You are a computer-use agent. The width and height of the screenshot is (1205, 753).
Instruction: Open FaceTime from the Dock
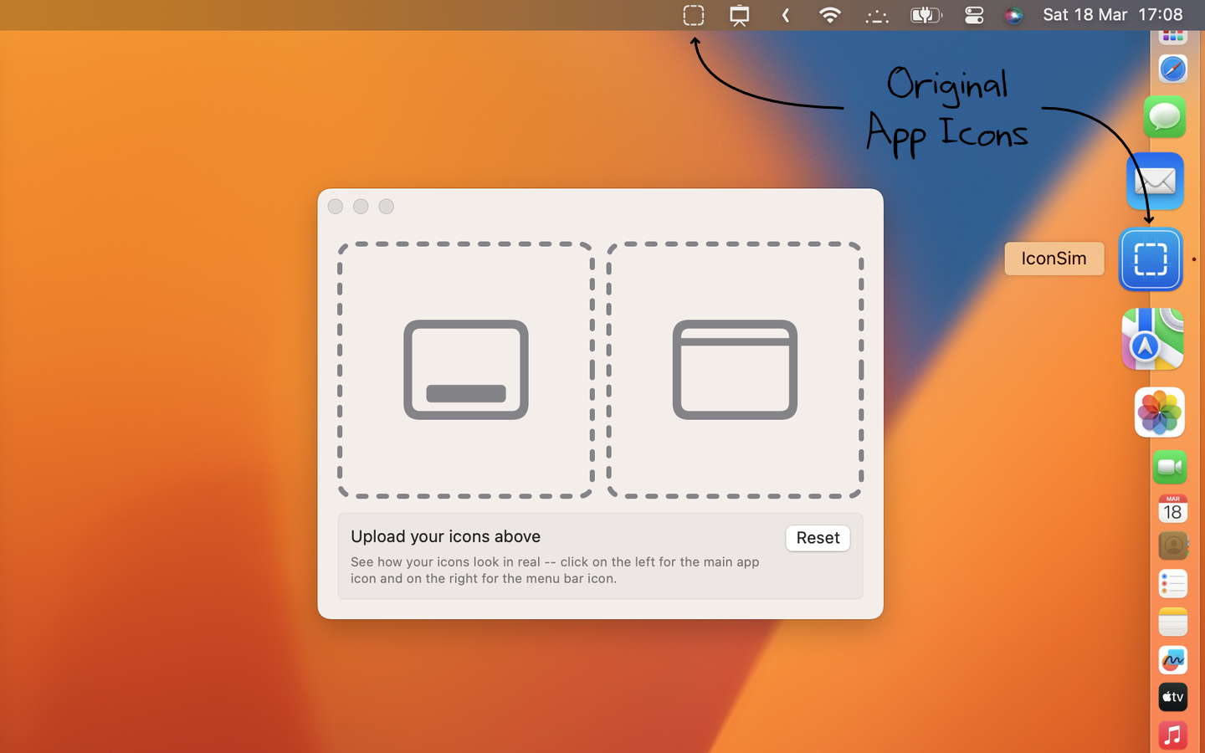coord(1170,467)
